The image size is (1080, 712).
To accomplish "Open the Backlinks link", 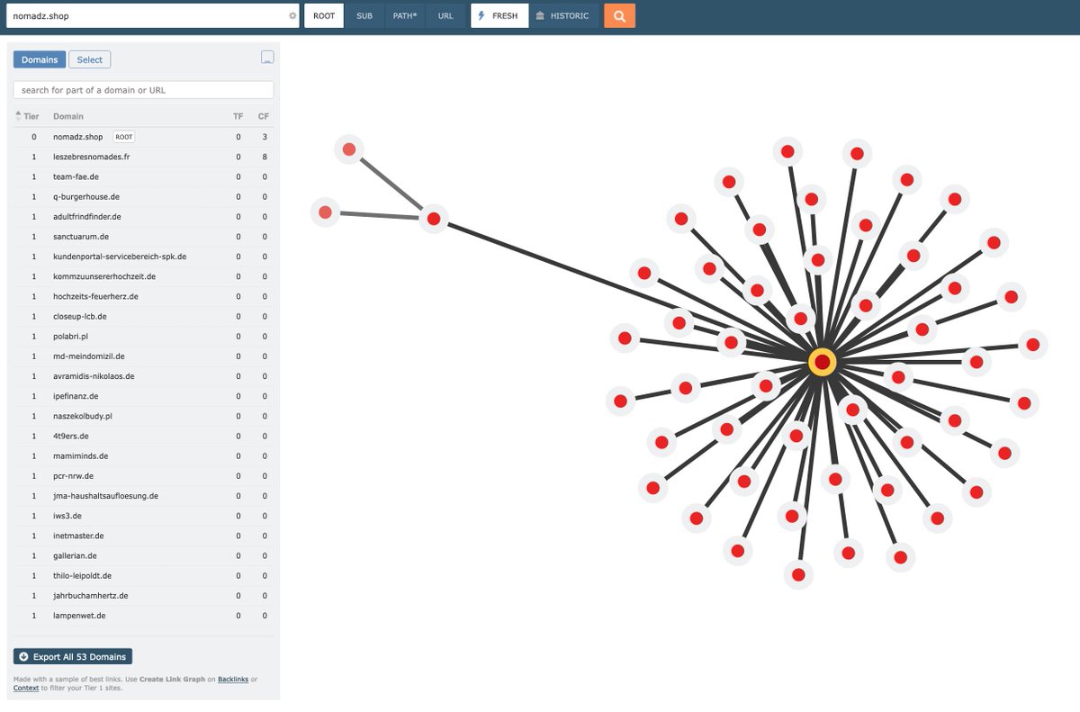I will coord(233,679).
